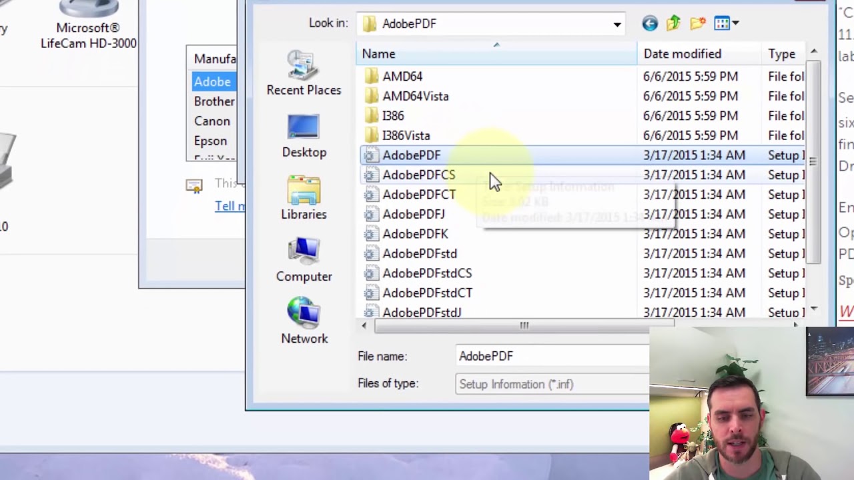The width and height of the screenshot is (854, 480).
Task: Click the AMD64 date modified cell
Action: pyautogui.click(x=691, y=77)
